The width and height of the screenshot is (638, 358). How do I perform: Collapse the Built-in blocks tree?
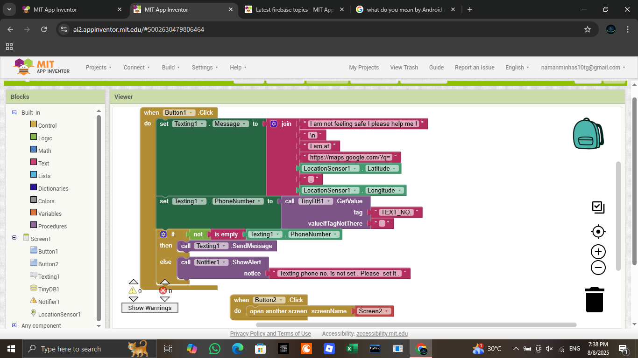click(14, 112)
